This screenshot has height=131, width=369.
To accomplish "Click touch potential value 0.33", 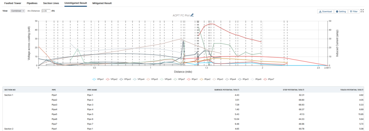I will pos(361,104).
